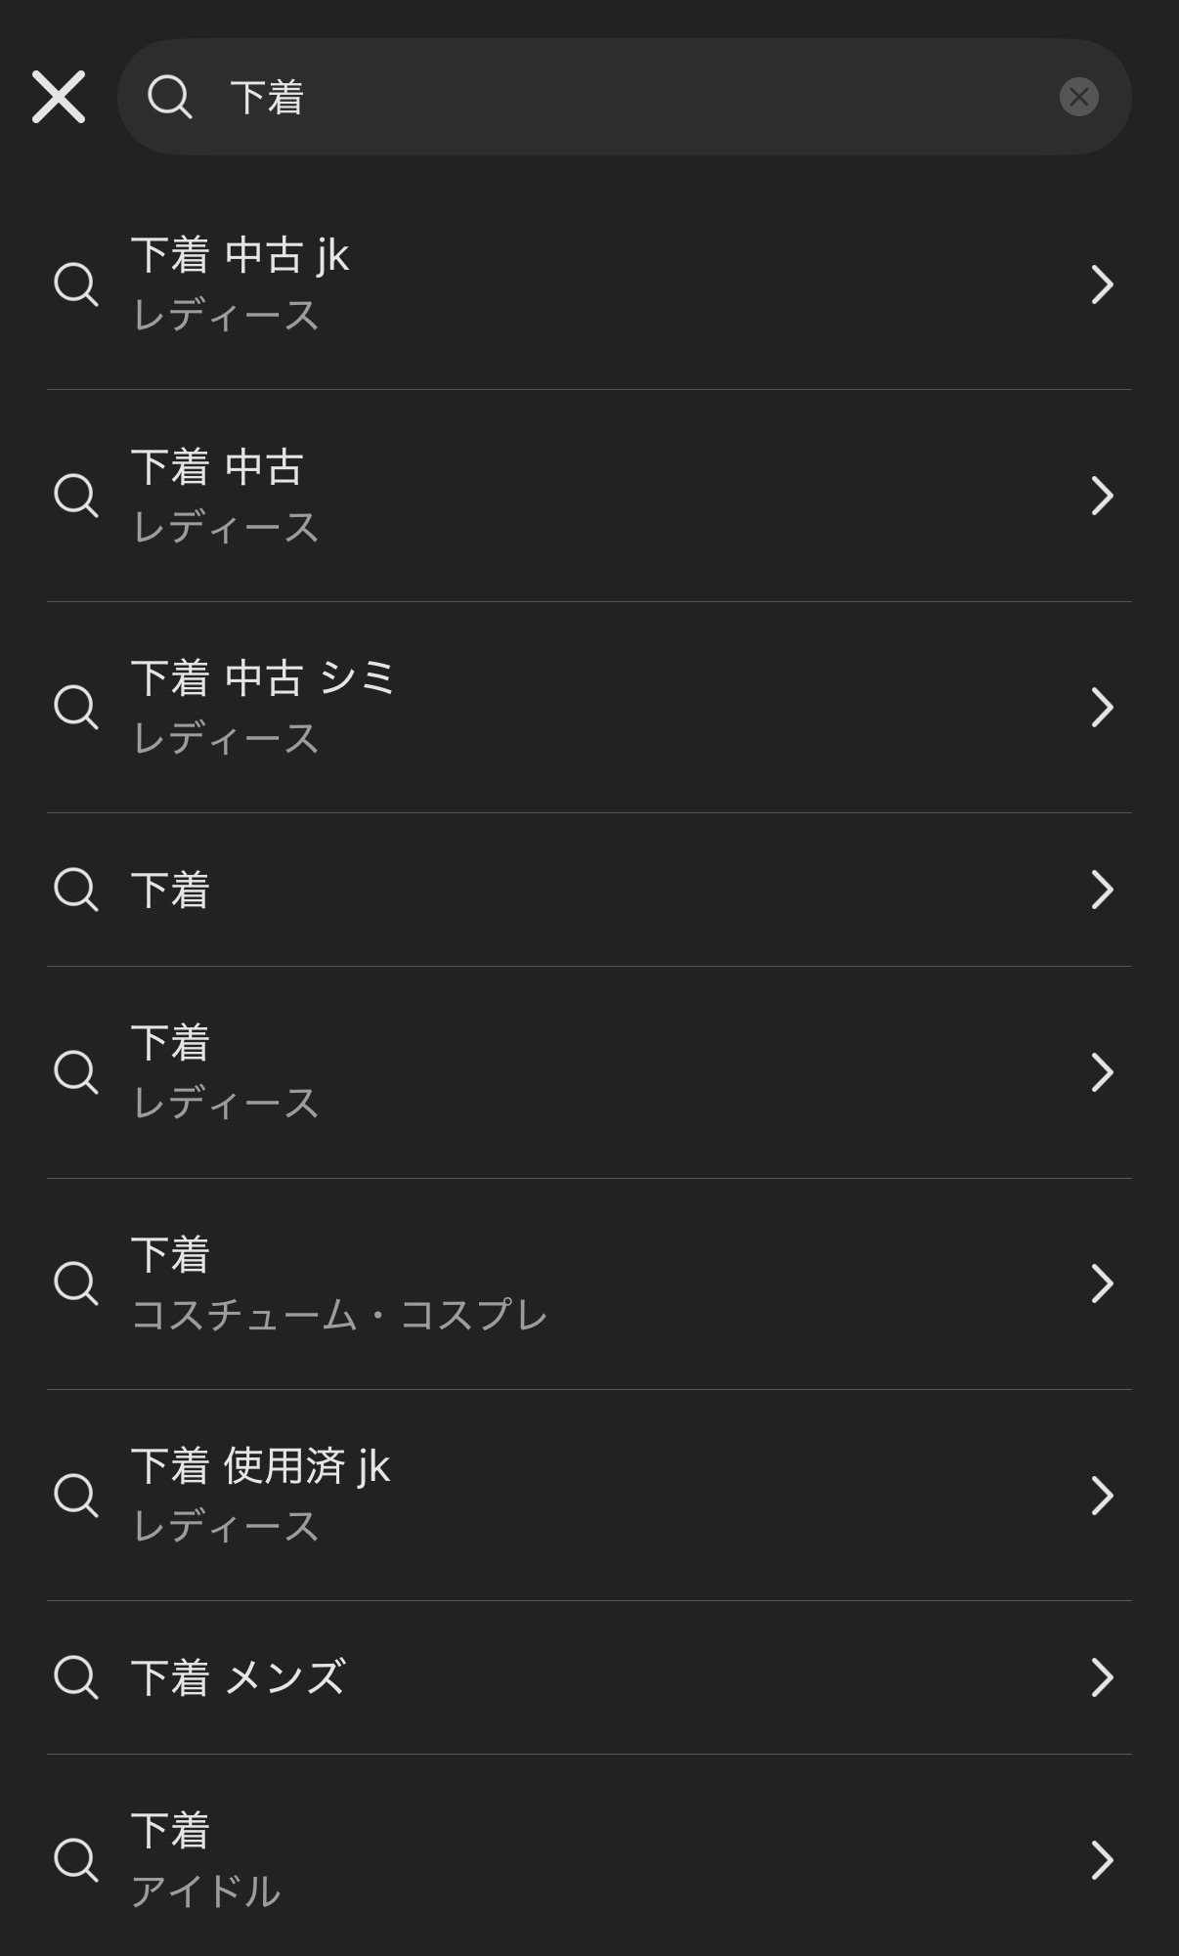This screenshot has width=1179, height=1956.
Task: Click the magnifier icon beside the アイドル suggestion
Action: (76, 1860)
